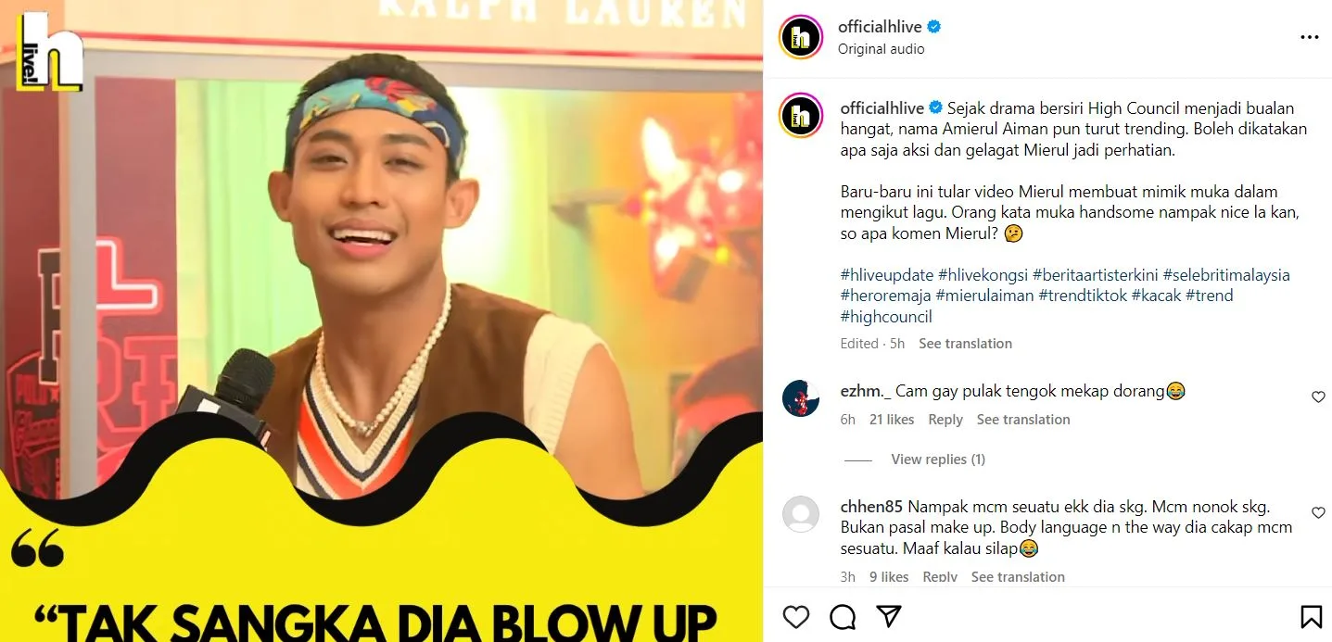The image size is (1332, 642).
Task: Open ezhm._ profile avatar
Action: click(801, 397)
